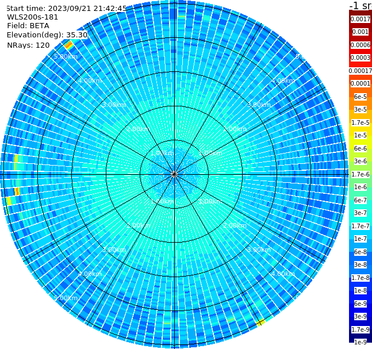Click the 'NRays: 120' text
372x349 pixels.
28,45
